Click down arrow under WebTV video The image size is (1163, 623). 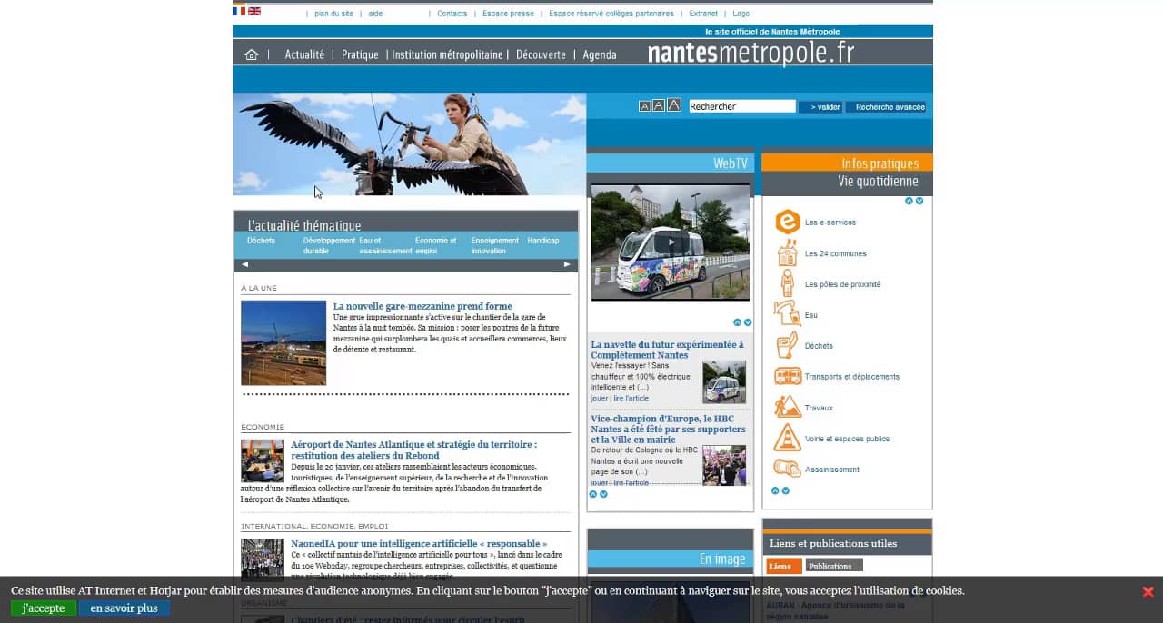748,322
